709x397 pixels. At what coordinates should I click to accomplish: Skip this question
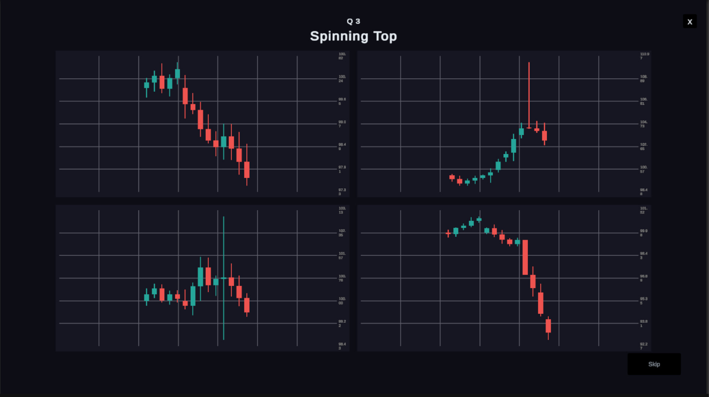pyautogui.click(x=654, y=364)
